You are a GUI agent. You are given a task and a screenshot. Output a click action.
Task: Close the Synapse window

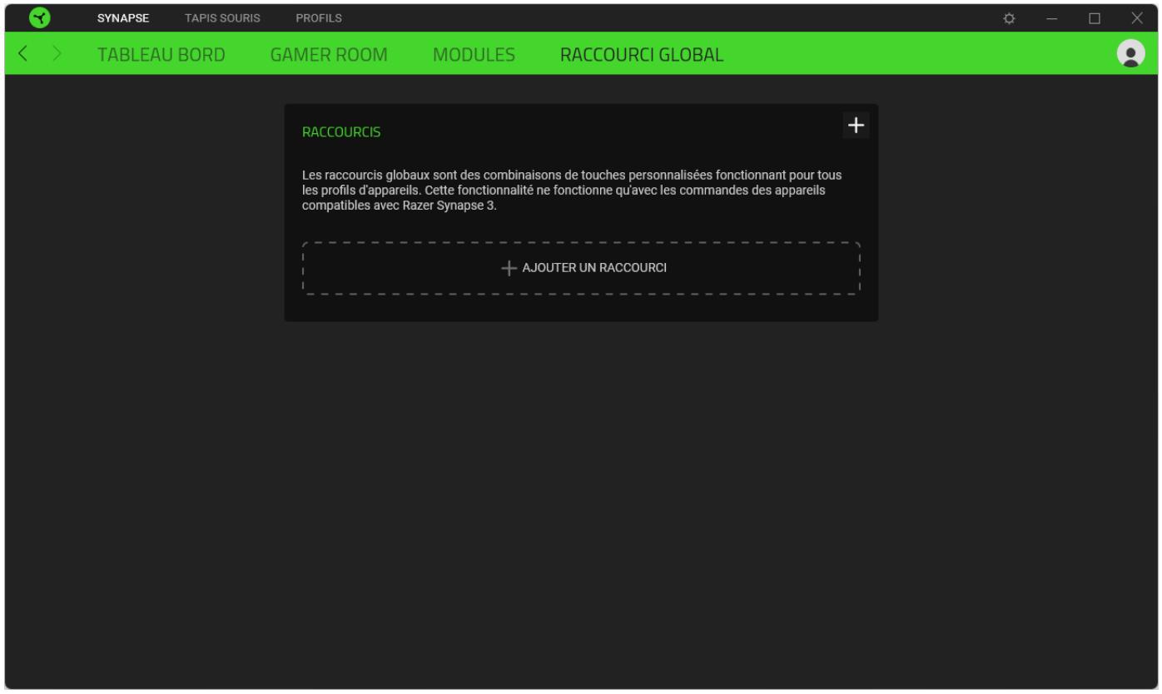1137,18
